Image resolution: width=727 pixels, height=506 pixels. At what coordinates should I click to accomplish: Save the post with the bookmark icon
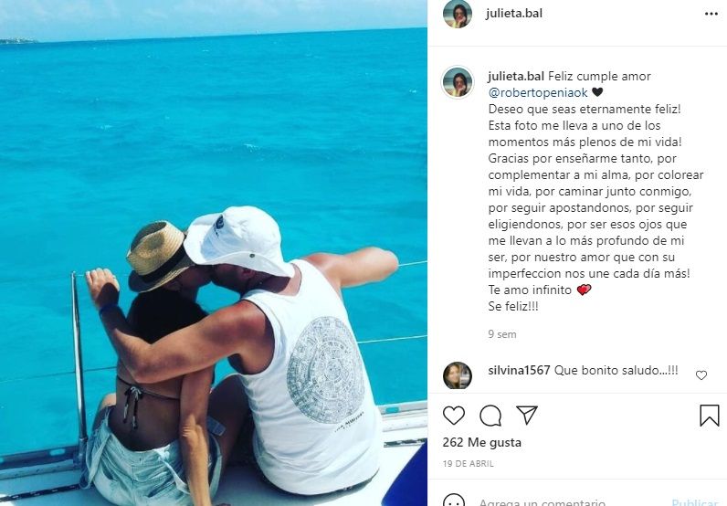(710, 415)
